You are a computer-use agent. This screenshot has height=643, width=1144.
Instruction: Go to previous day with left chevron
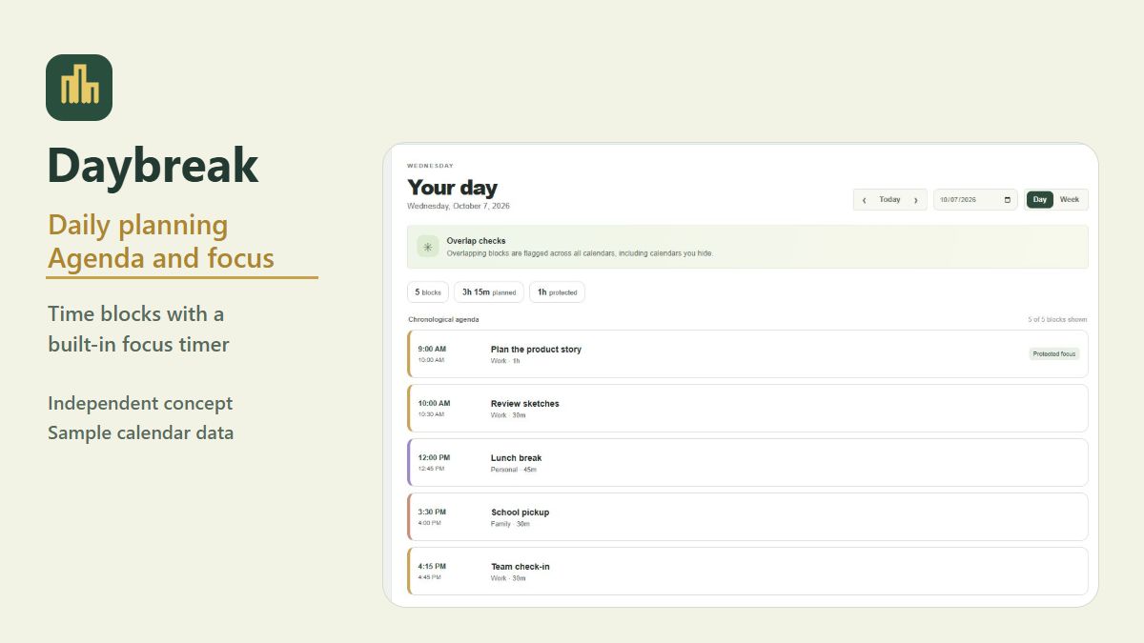point(864,200)
